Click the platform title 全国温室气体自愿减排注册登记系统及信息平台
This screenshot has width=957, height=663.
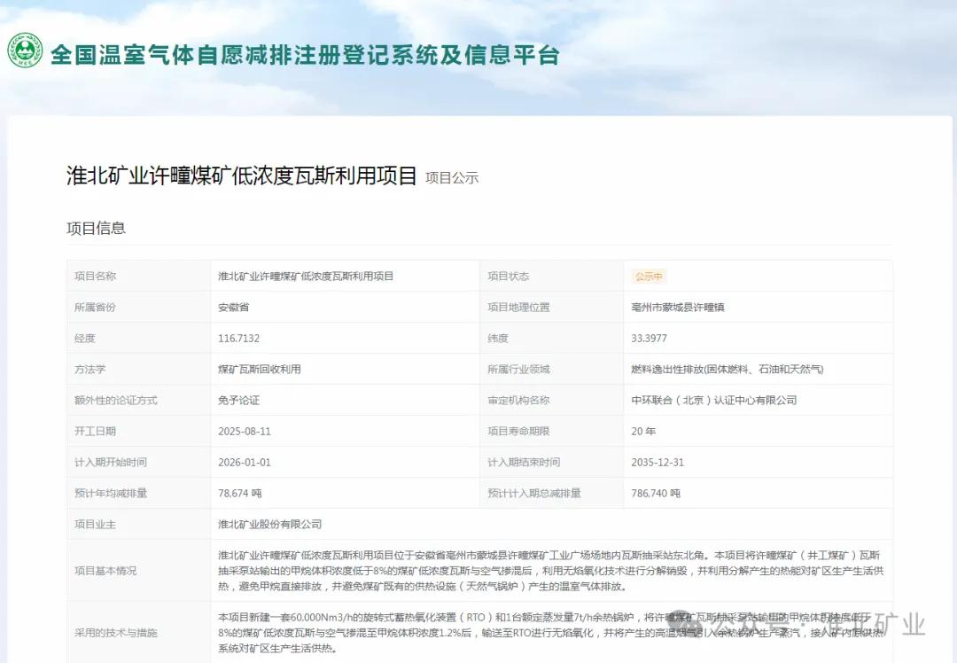(x=305, y=54)
